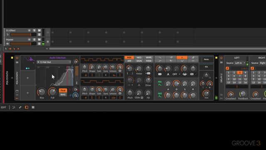Select RMS detection mode
The height and width of the screenshot is (150, 266).
click(x=63, y=95)
